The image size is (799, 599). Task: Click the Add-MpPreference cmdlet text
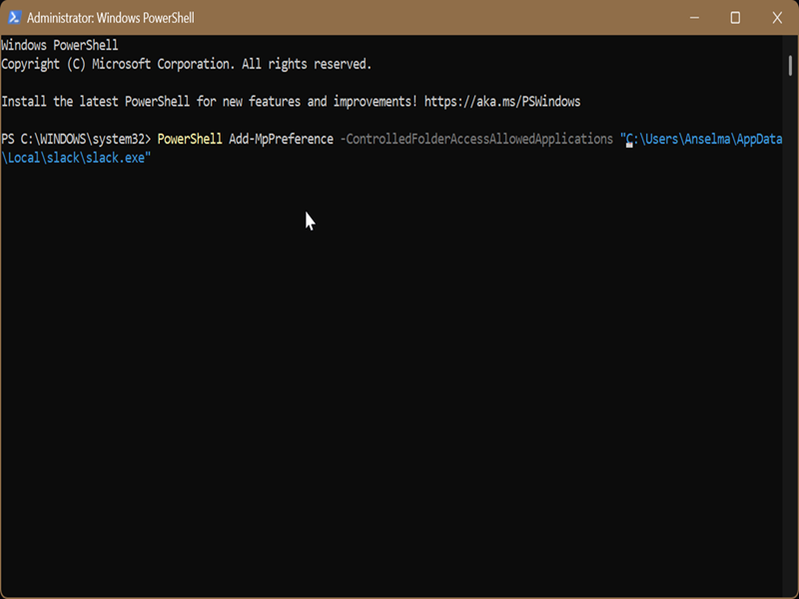click(281, 139)
